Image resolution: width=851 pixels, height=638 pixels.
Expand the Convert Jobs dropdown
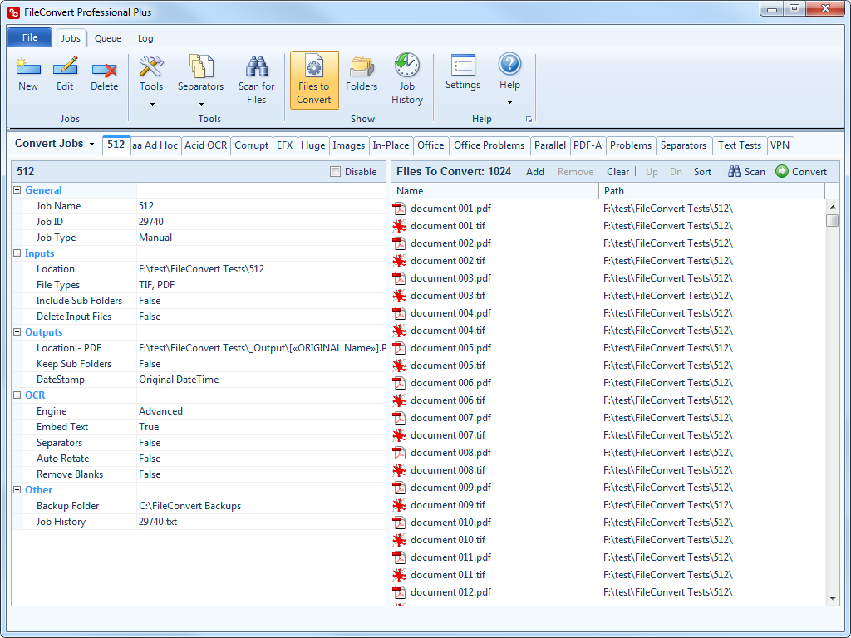point(91,144)
